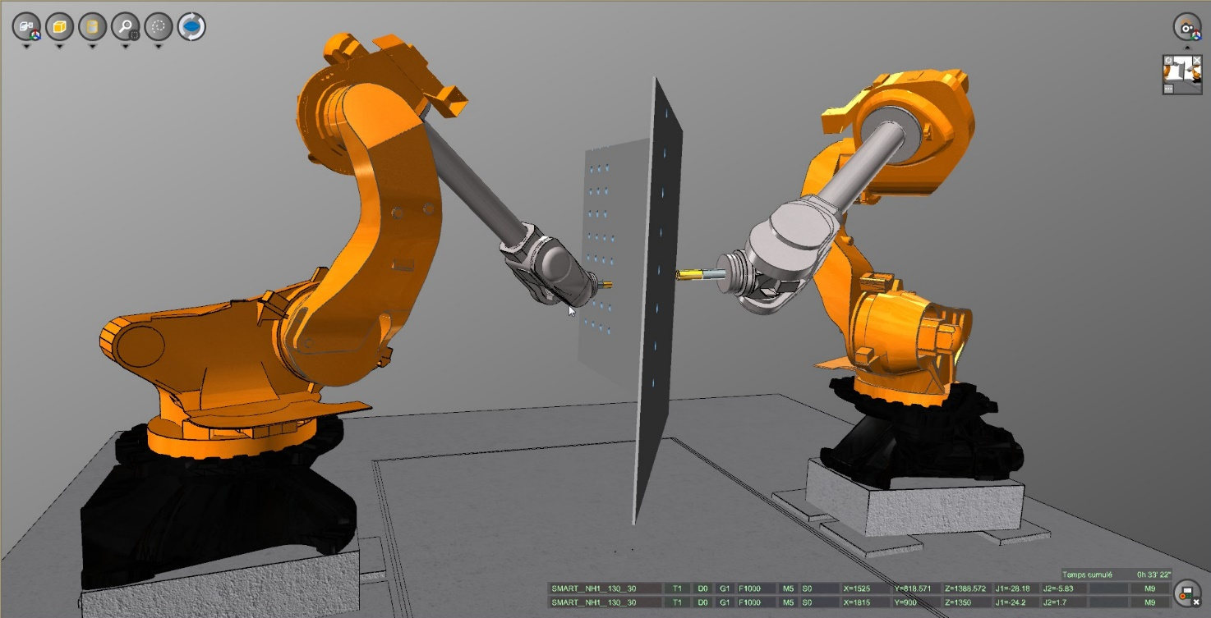The width and height of the screenshot is (1211, 618).
Task: Select the yellow cube display icon
Action: pos(59,26)
